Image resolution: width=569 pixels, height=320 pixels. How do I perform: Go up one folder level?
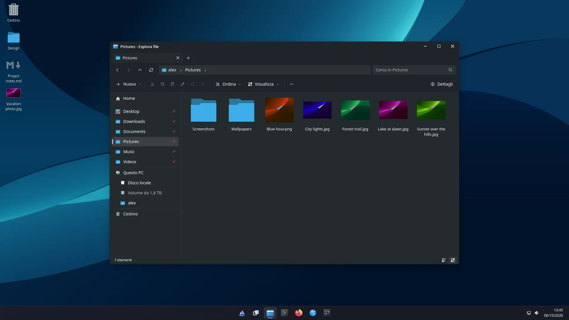140,70
